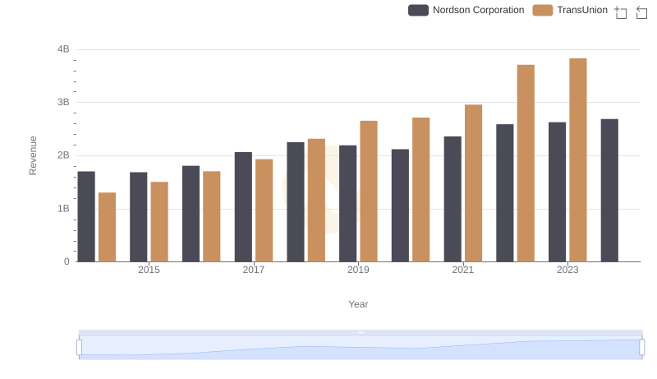Click the 2021 x-axis label
Screen dimensions: 657x379
pos(462,270)
